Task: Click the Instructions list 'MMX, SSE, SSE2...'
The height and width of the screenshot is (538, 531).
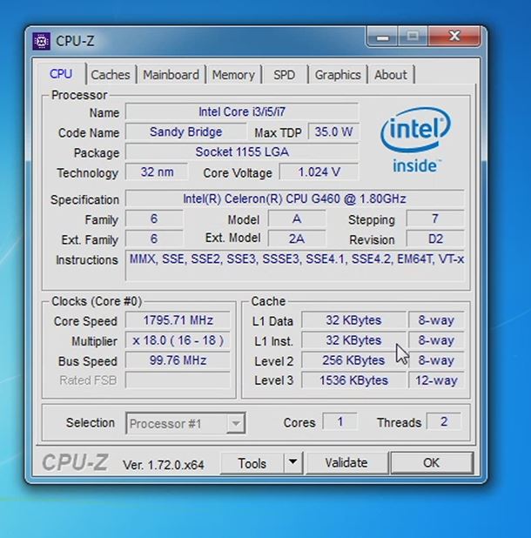Action: (x=294, y=266)
